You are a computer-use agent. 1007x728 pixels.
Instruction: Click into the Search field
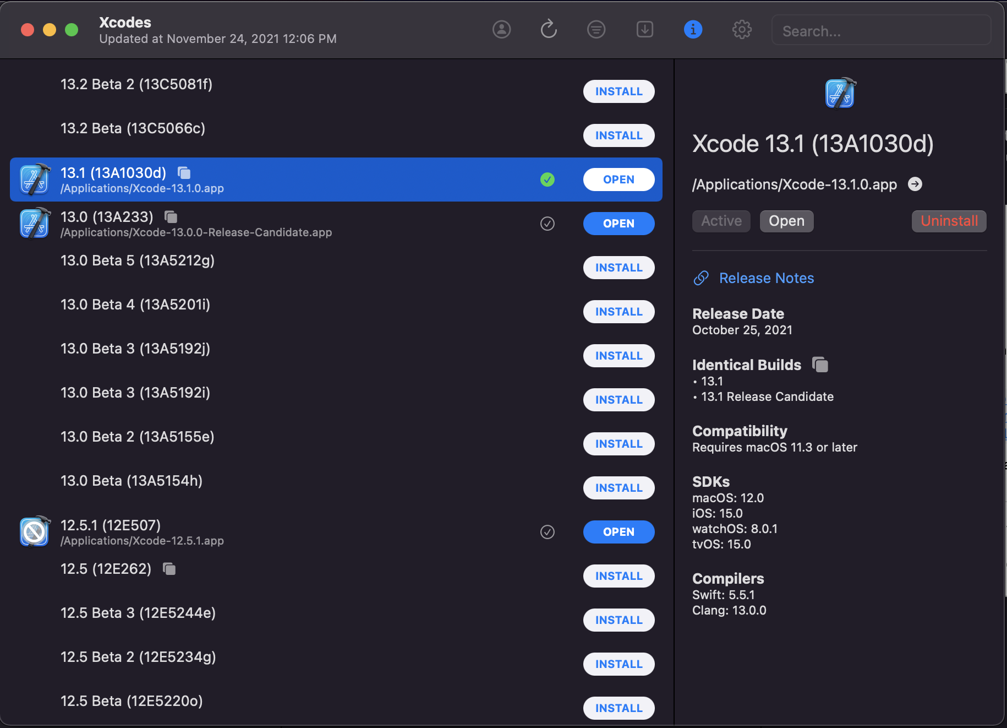click(x=880, y=31)
